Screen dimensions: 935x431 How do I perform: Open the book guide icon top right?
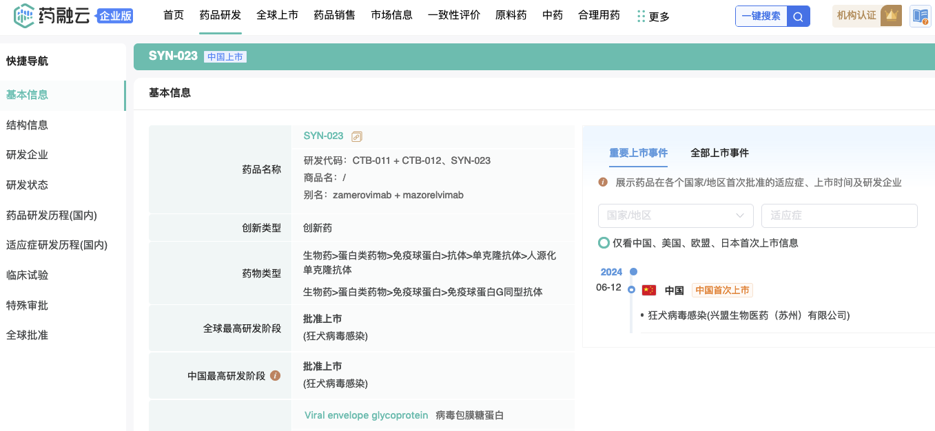pos(920,16)
